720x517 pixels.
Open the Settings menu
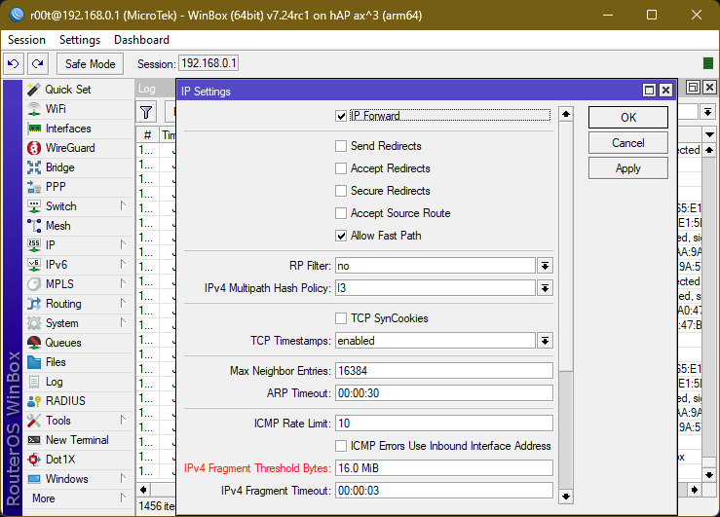coord(80,40)
